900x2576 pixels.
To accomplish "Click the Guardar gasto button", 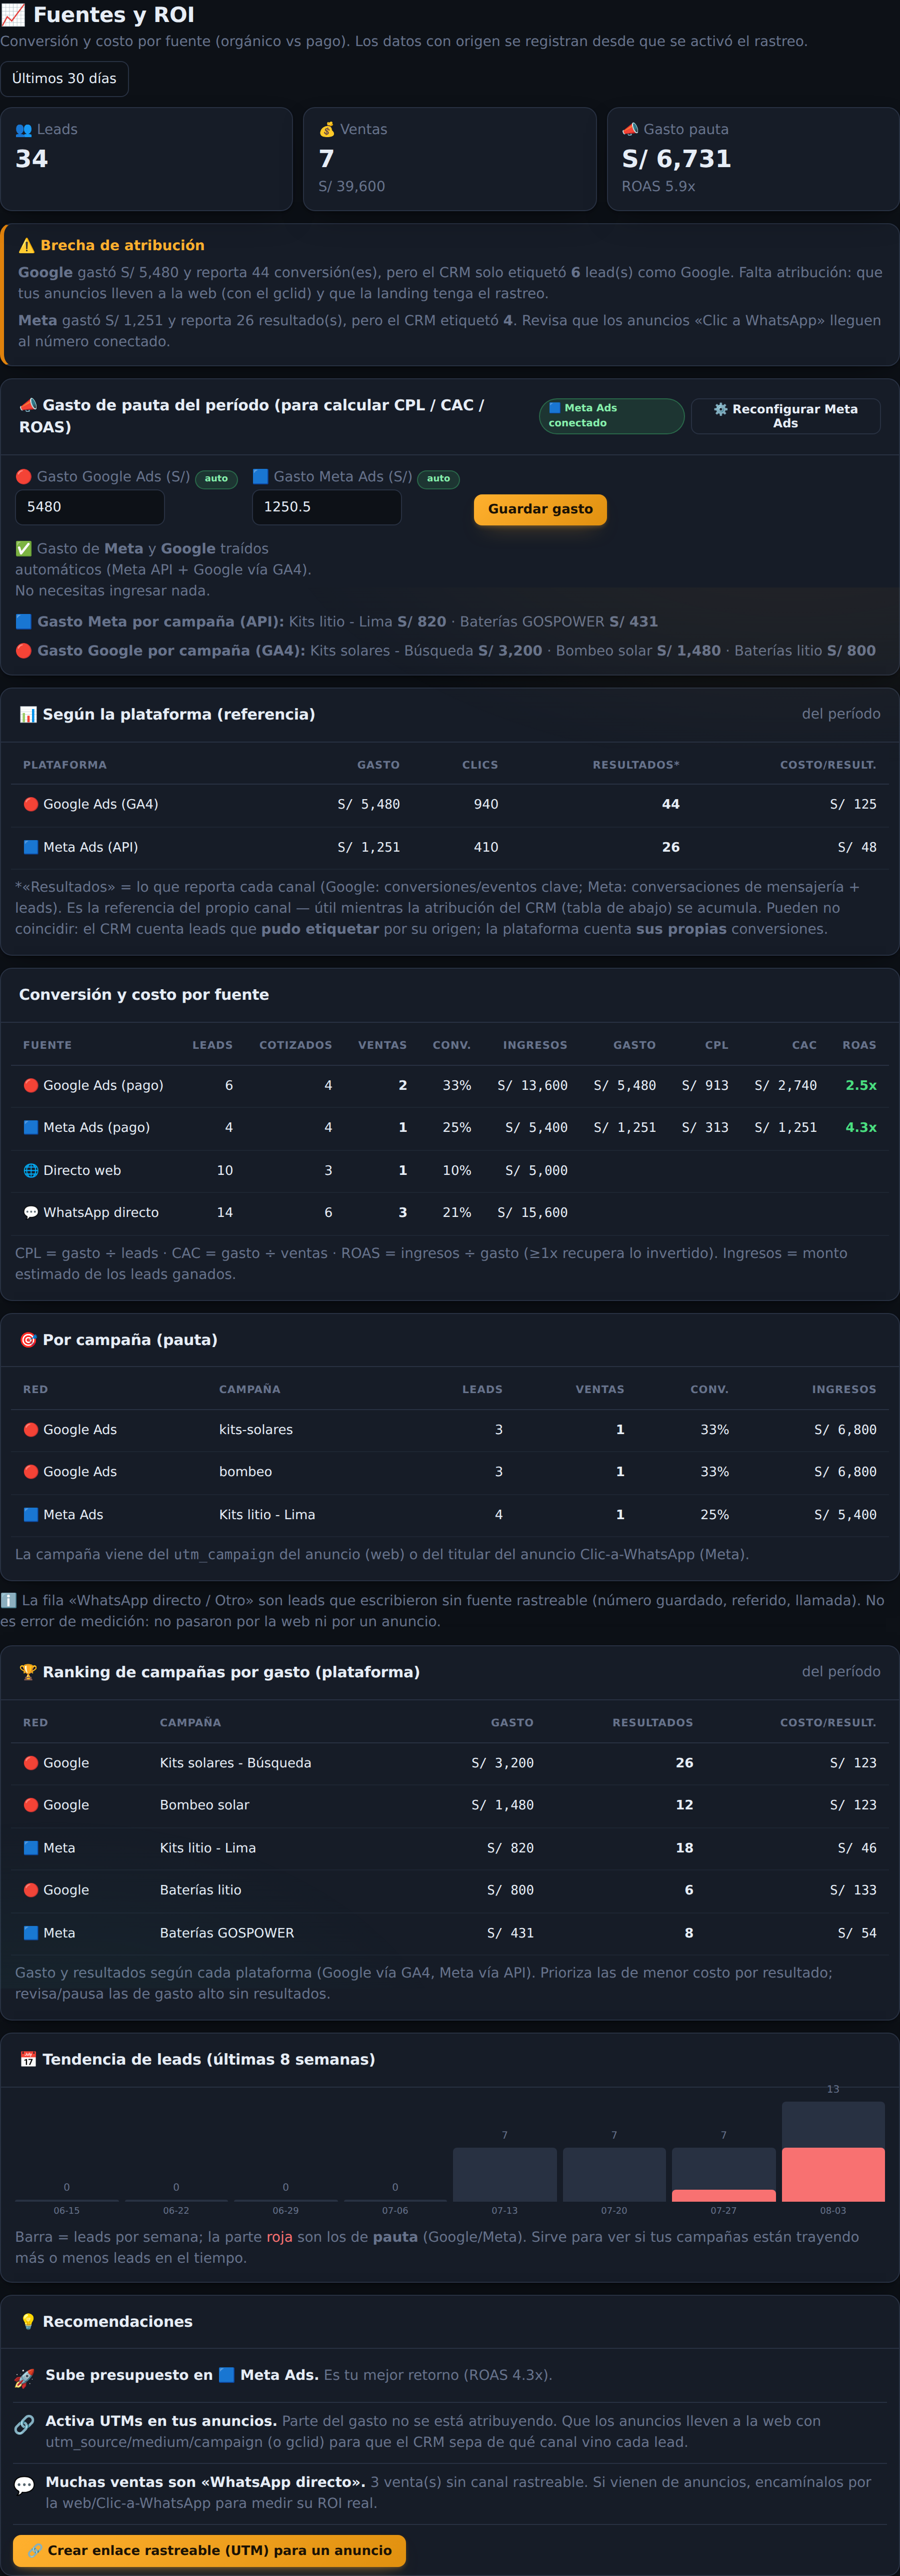I will [539, 509].
